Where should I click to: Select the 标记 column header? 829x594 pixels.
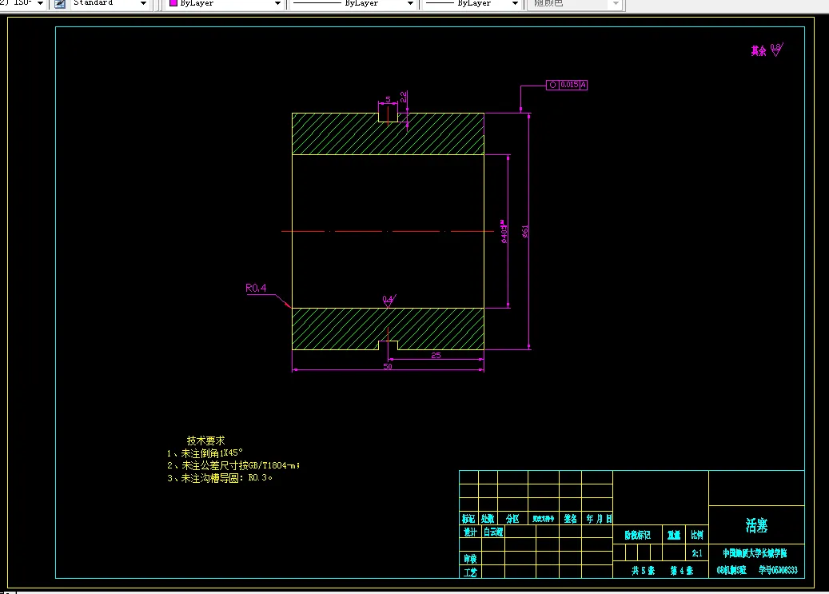[468, 519]
